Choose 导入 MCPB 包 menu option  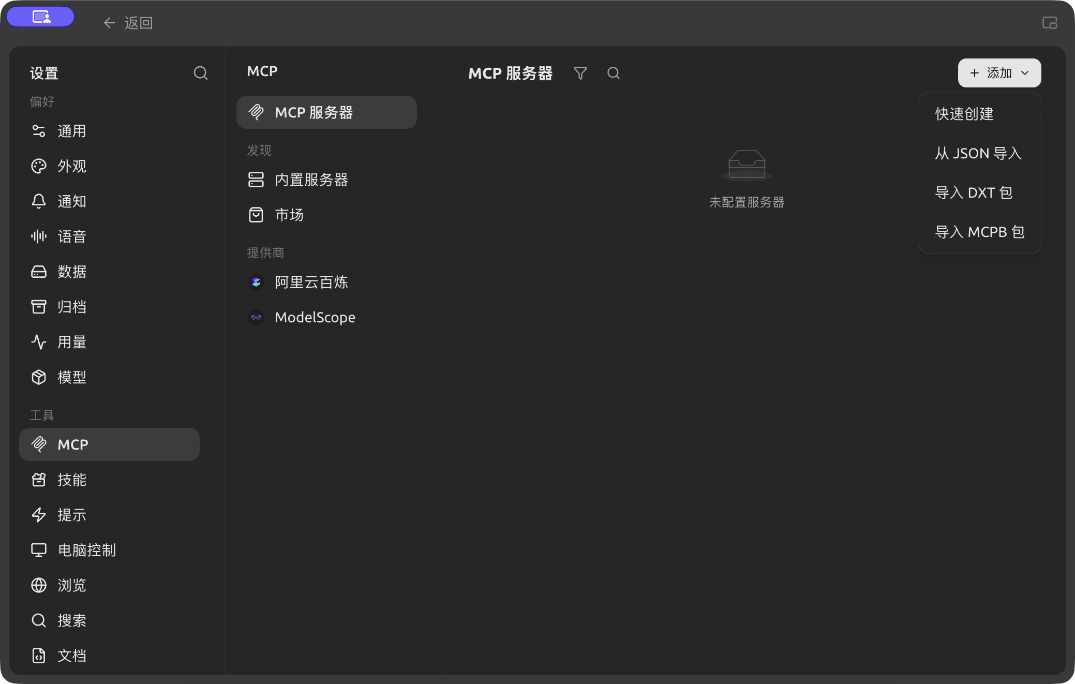(980, 232)
